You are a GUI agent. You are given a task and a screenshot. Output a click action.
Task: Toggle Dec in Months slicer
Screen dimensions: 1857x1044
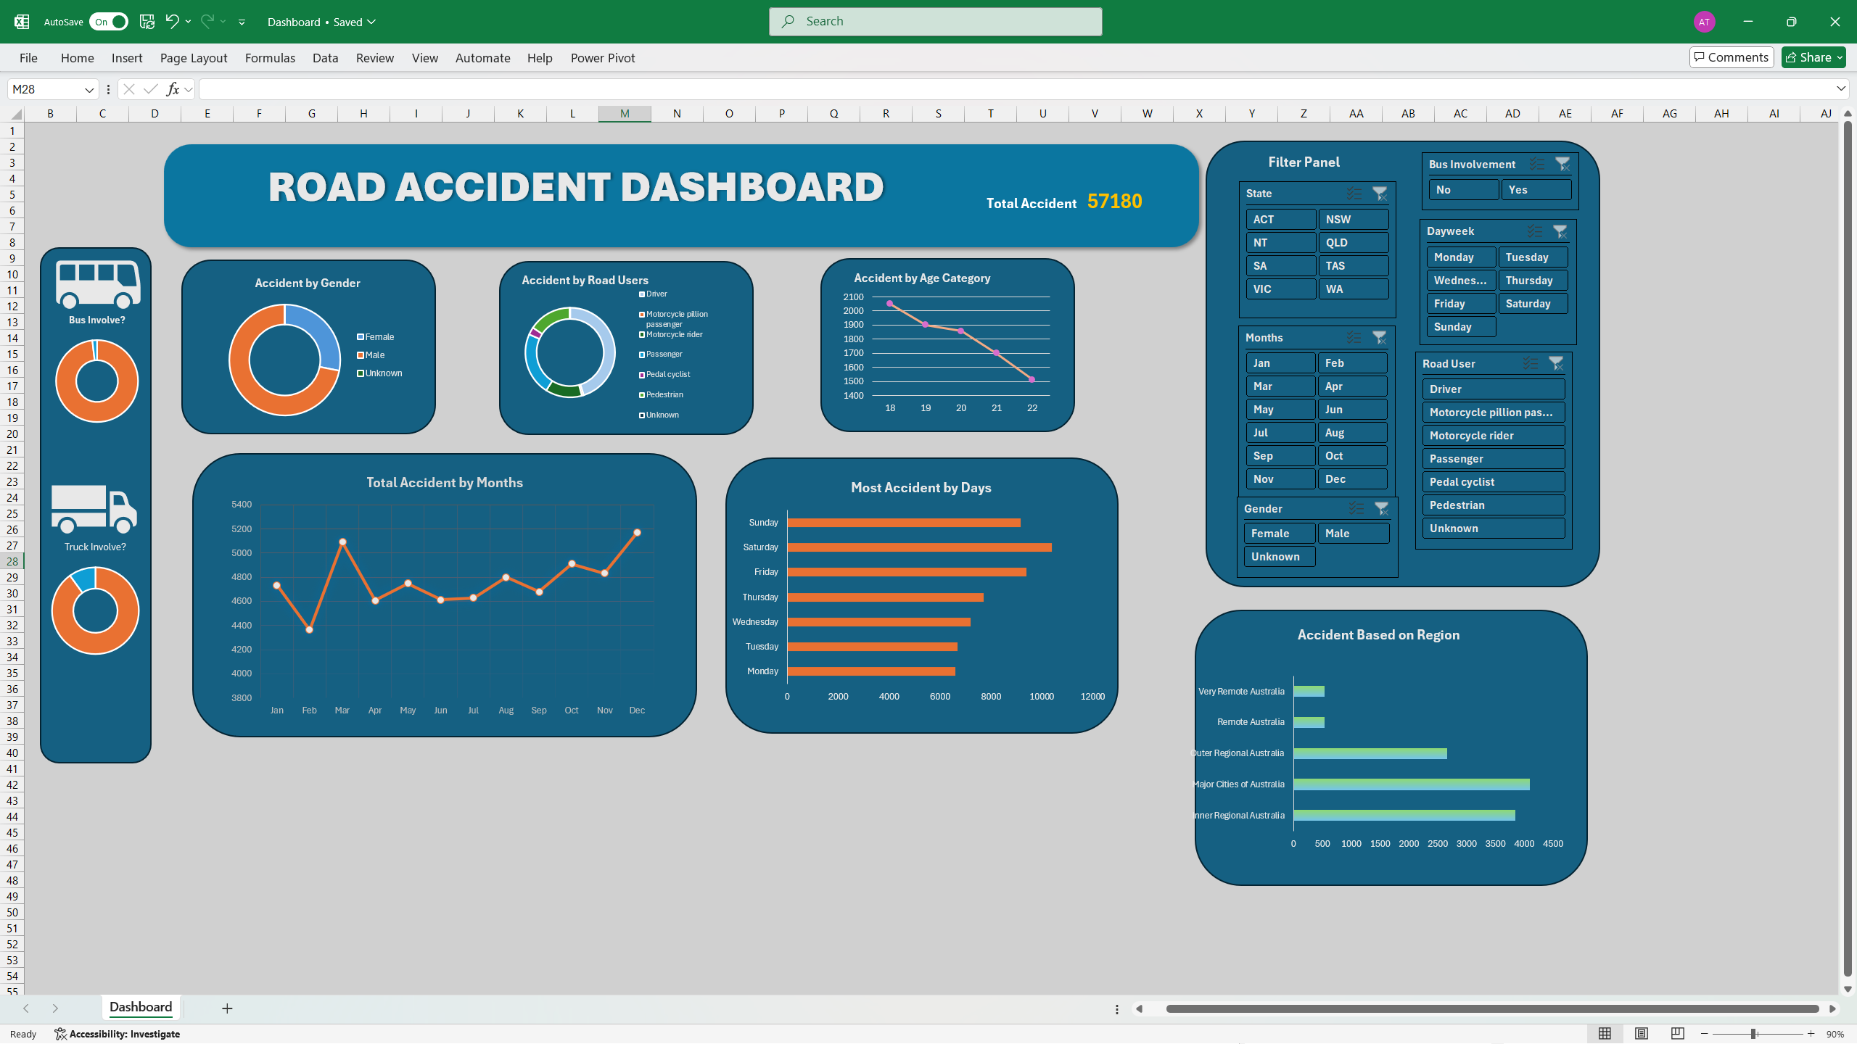[x=1353, y=479]
